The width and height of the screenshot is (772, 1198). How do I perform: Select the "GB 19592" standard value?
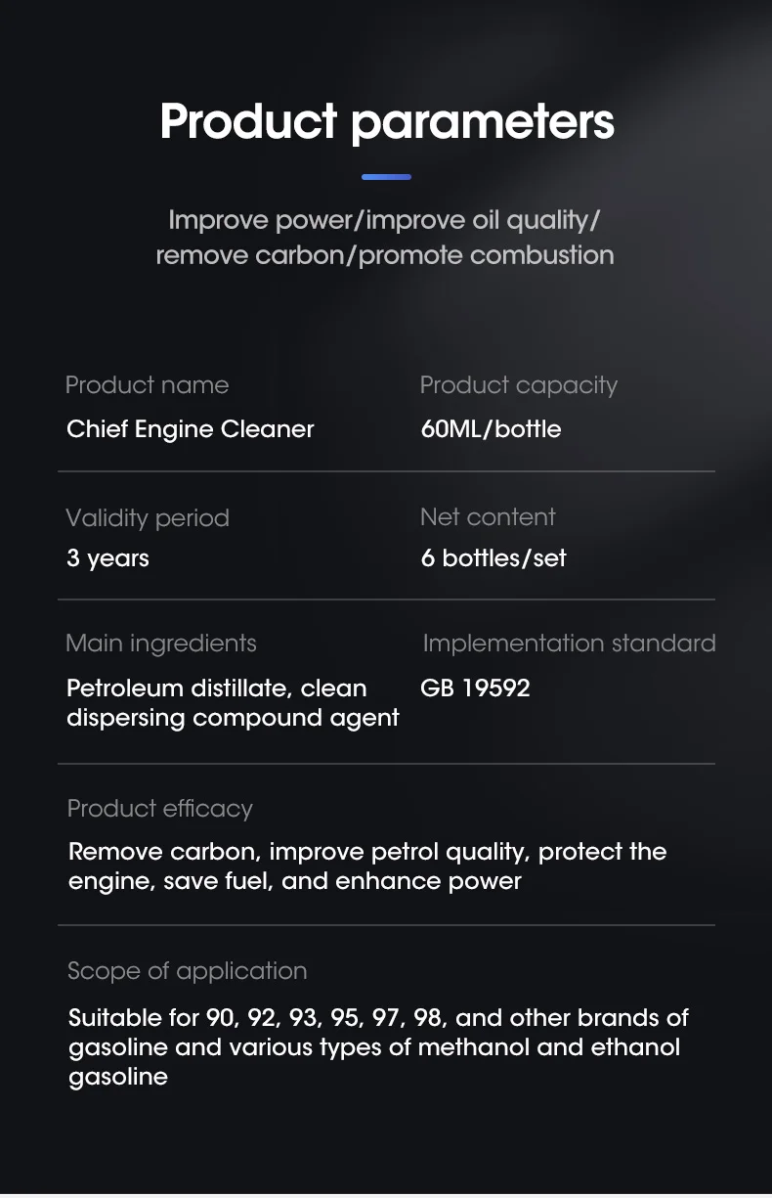(x=475, y=688)
